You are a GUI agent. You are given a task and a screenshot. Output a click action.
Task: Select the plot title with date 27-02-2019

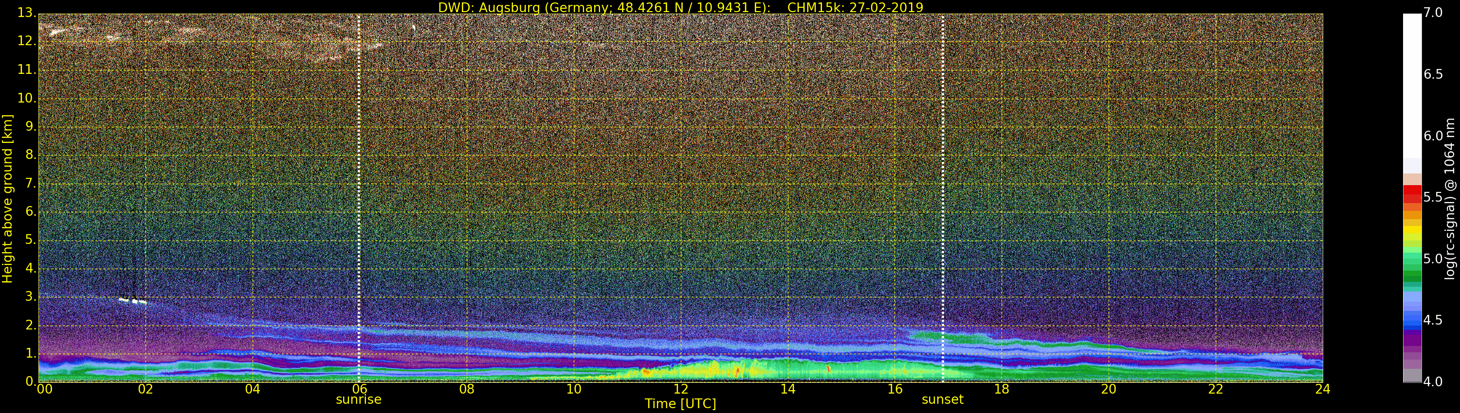[x=680, y=7]
